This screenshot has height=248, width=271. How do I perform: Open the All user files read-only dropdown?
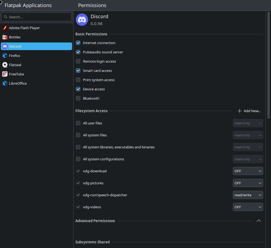coord(248,123)
